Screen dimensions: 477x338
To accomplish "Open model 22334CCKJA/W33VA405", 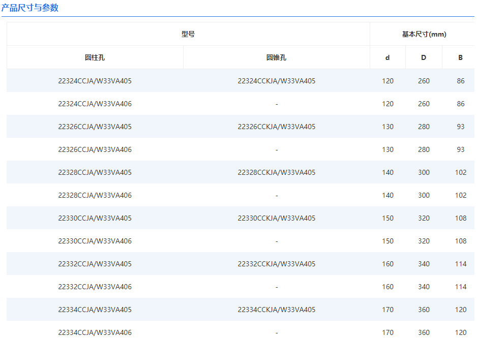I will pyautogui.click(x=276, y=310).
